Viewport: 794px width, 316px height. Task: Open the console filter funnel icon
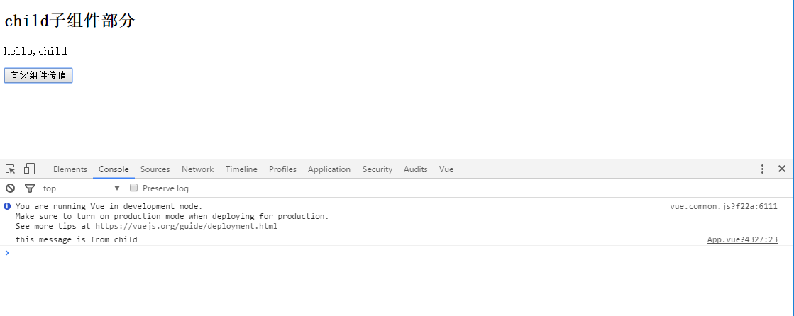[x=29, y=188]
